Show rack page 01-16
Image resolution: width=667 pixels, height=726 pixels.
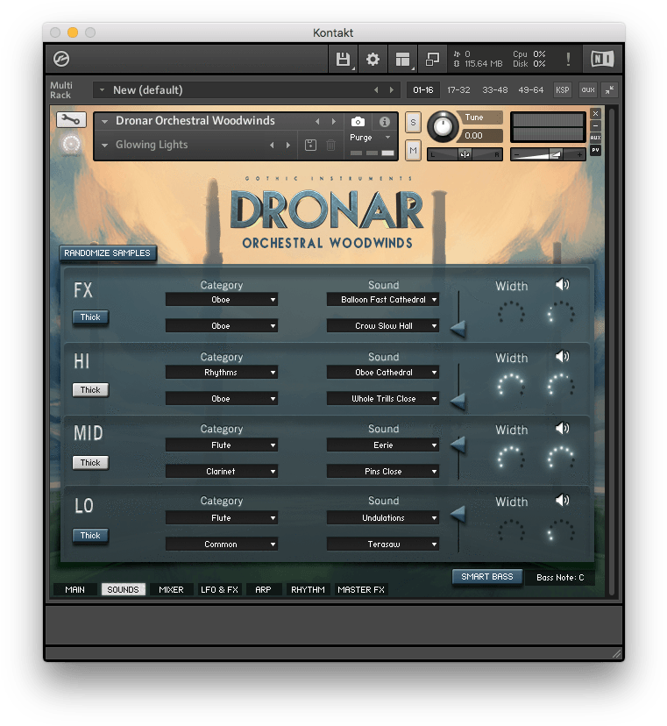(423, 89)
